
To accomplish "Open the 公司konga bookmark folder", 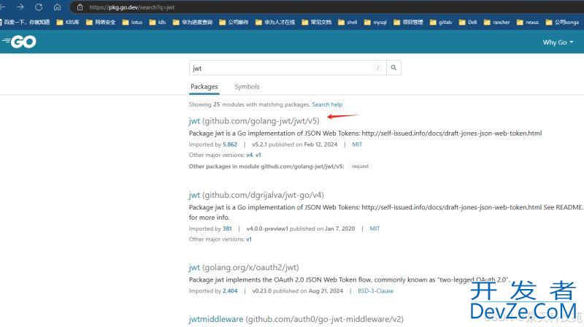I will click(x=562, y=23).
